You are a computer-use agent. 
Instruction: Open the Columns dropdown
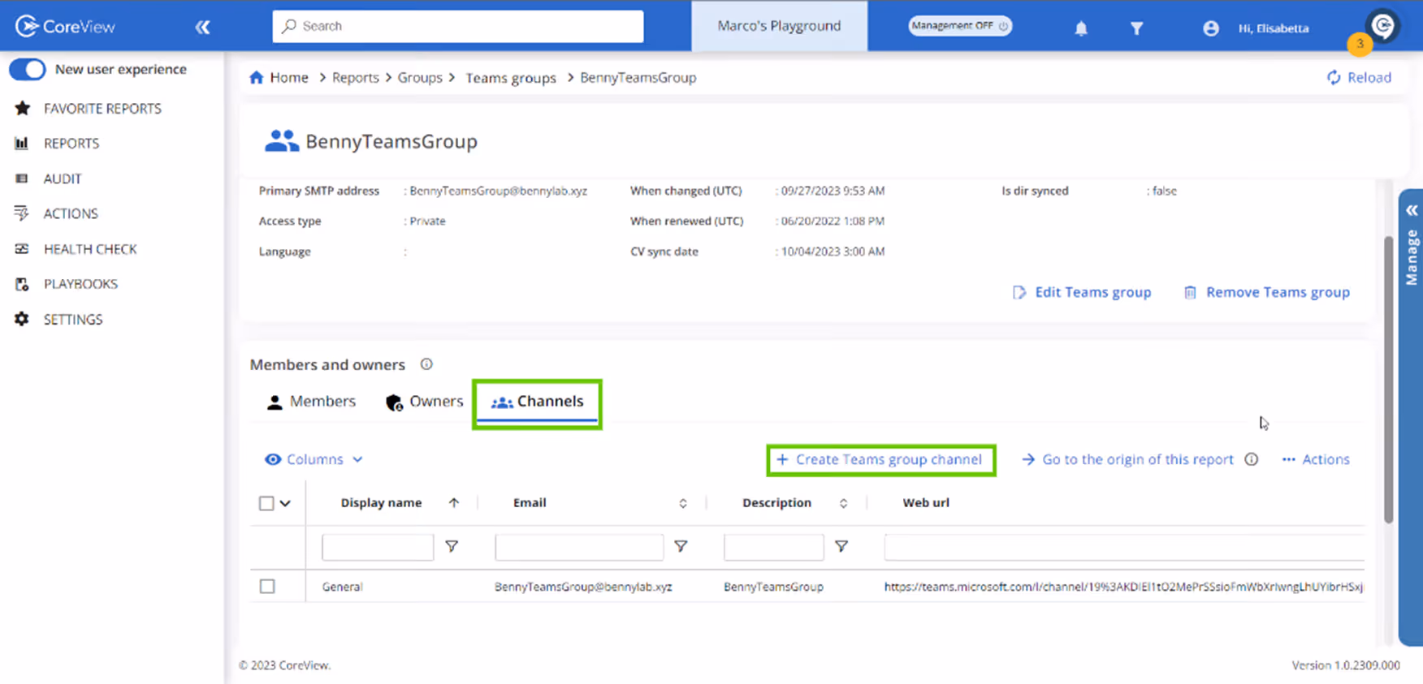pos(314,459)
